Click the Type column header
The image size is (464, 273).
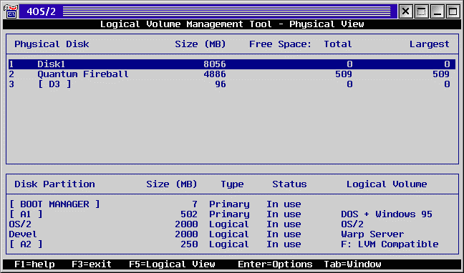(232, 184)
